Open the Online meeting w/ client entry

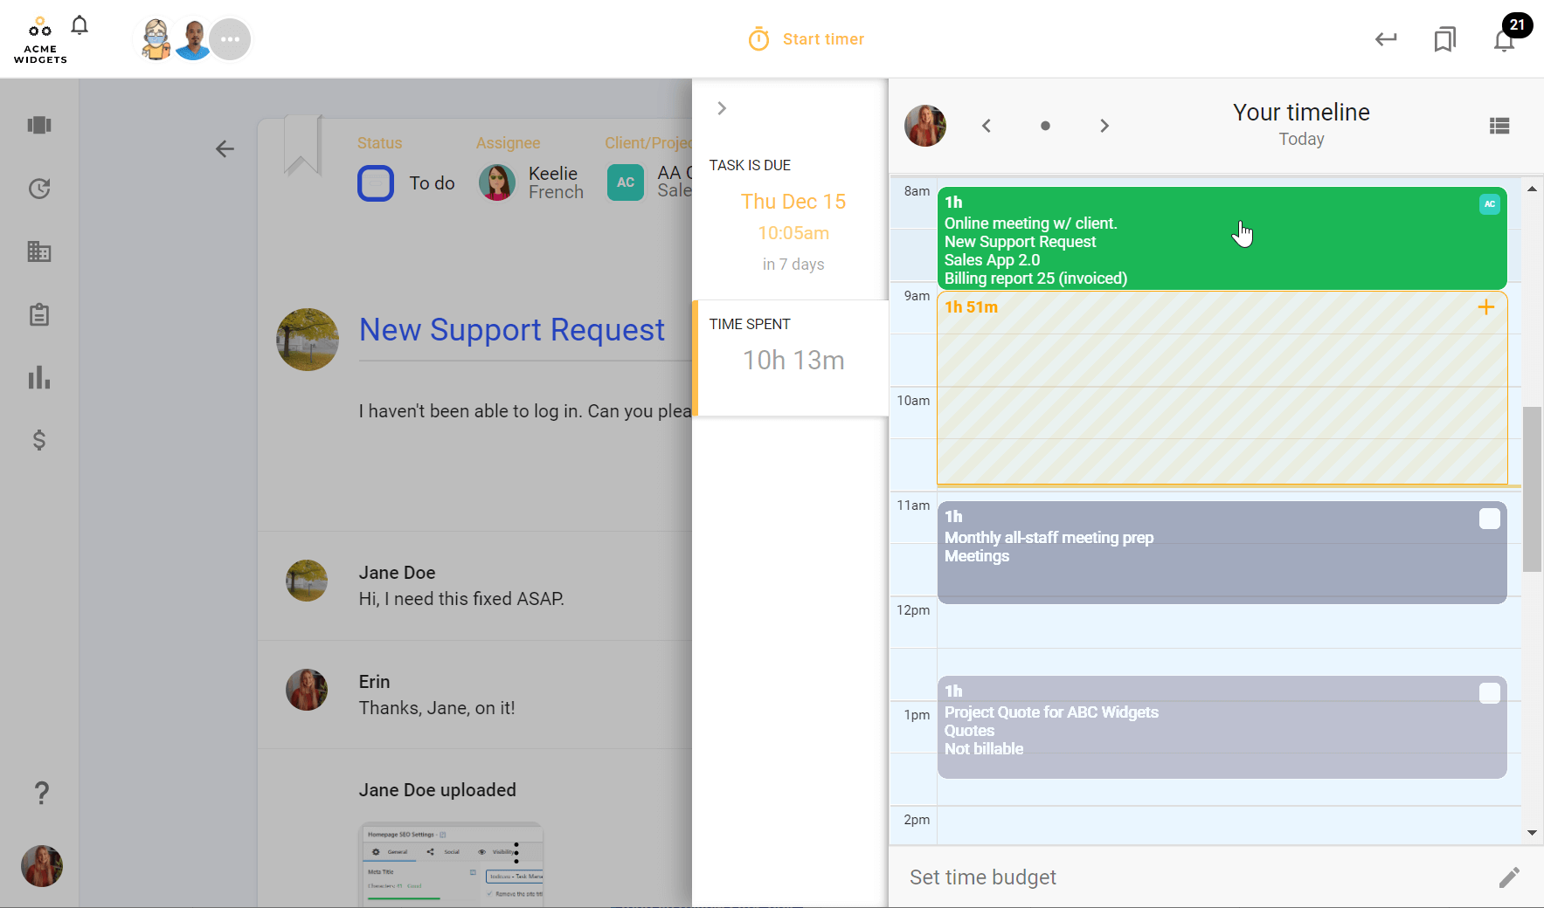coord(1222,238)
